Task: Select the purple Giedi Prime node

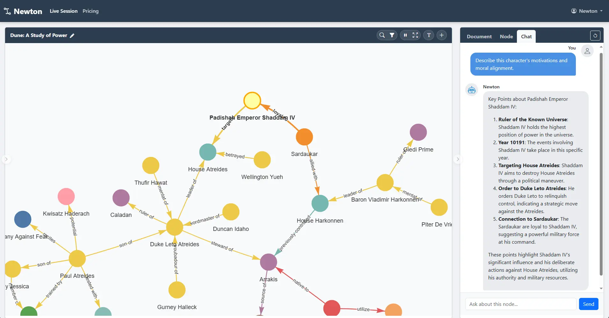Action: pyautogui.click(x=418, y=132)
